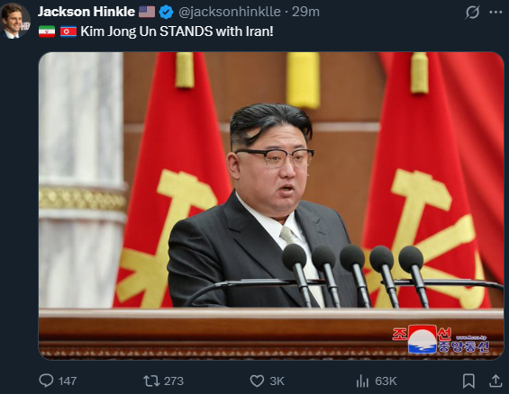Bookmark this post

[x=468, y=381]
